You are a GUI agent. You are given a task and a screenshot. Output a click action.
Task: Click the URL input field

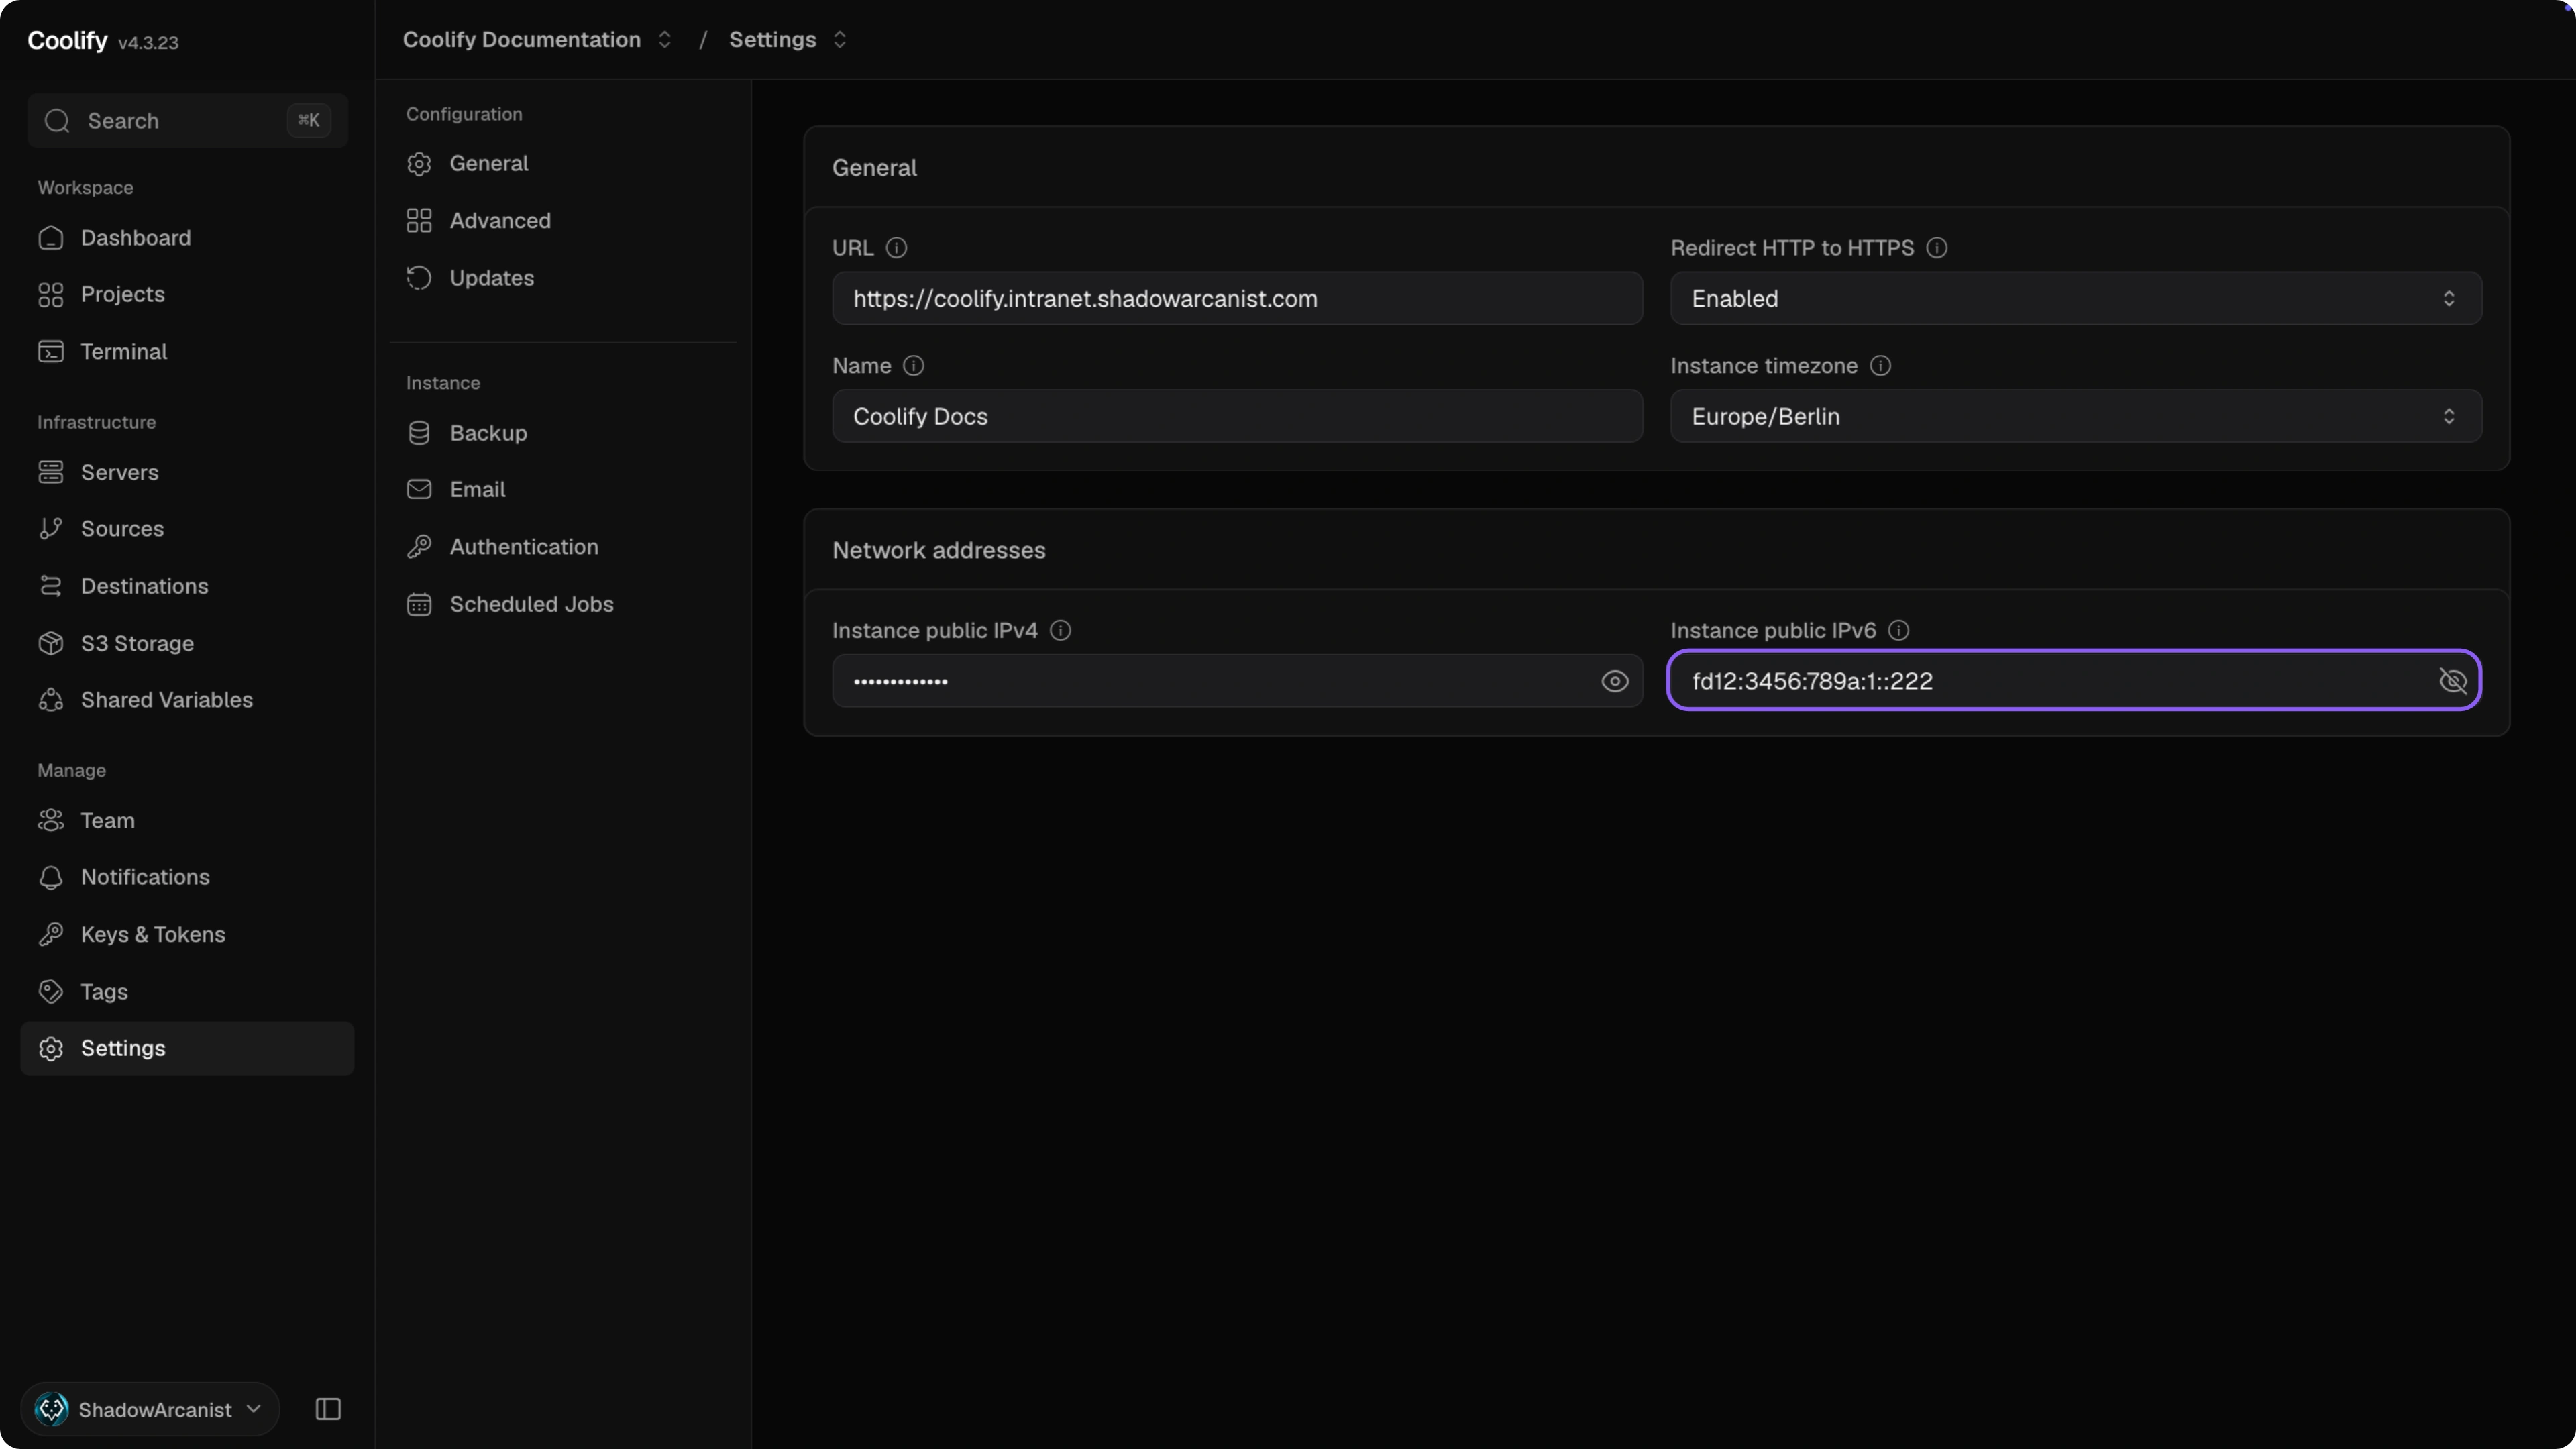[1237, 298]
